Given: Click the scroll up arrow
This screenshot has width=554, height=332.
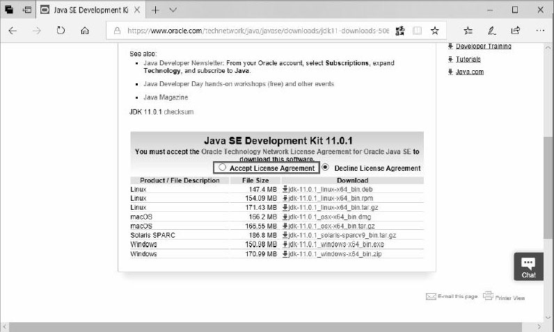Looking at the screenshot, I should 548,47.
